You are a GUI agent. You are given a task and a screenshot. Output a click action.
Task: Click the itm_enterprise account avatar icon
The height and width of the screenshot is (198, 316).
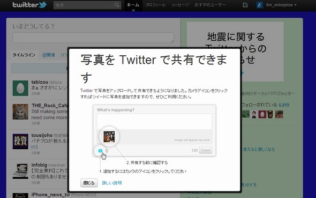coord(260,5)
